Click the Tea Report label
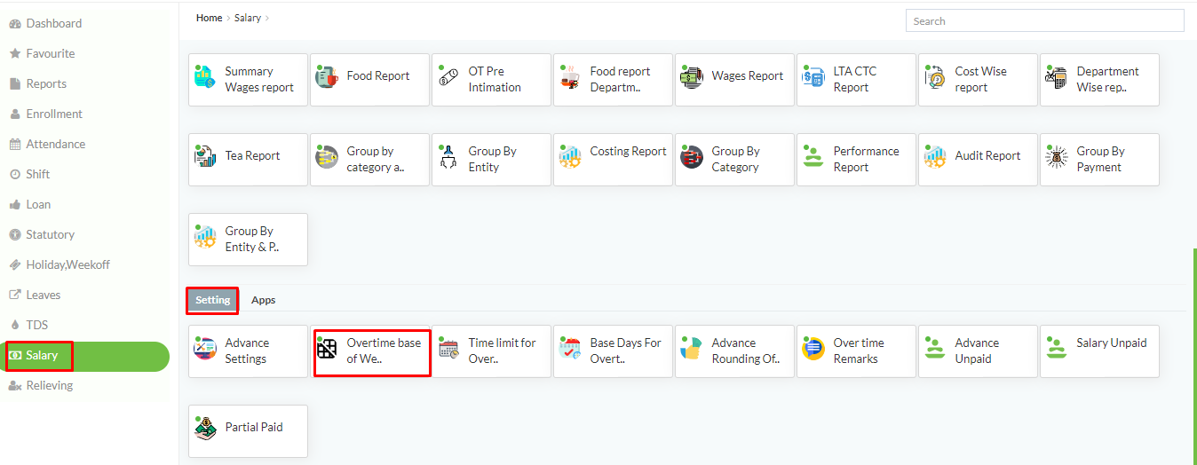Image resolution: width=1197 pixels, height=465 pixels. pyautogui.click(x=252, y=155)
